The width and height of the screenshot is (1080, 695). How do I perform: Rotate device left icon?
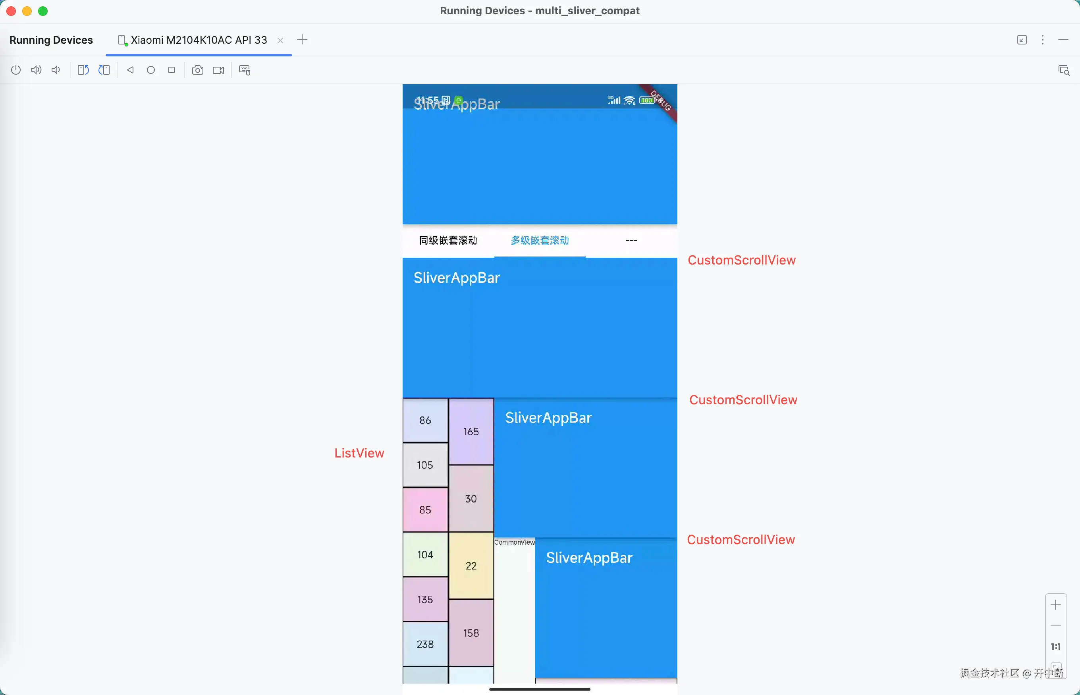[x=83, y=70]
